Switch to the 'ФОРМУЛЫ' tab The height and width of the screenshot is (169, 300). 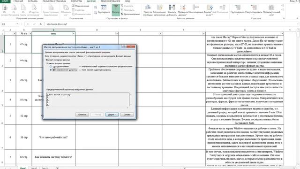tap(76, 1)
